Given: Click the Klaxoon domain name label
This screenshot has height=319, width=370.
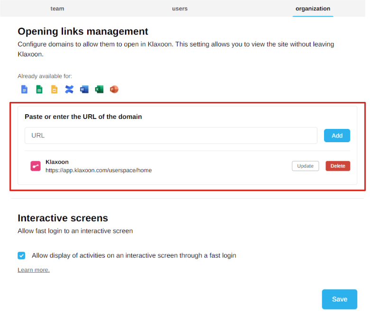Looking at the screenshot, I should point(57,162).
